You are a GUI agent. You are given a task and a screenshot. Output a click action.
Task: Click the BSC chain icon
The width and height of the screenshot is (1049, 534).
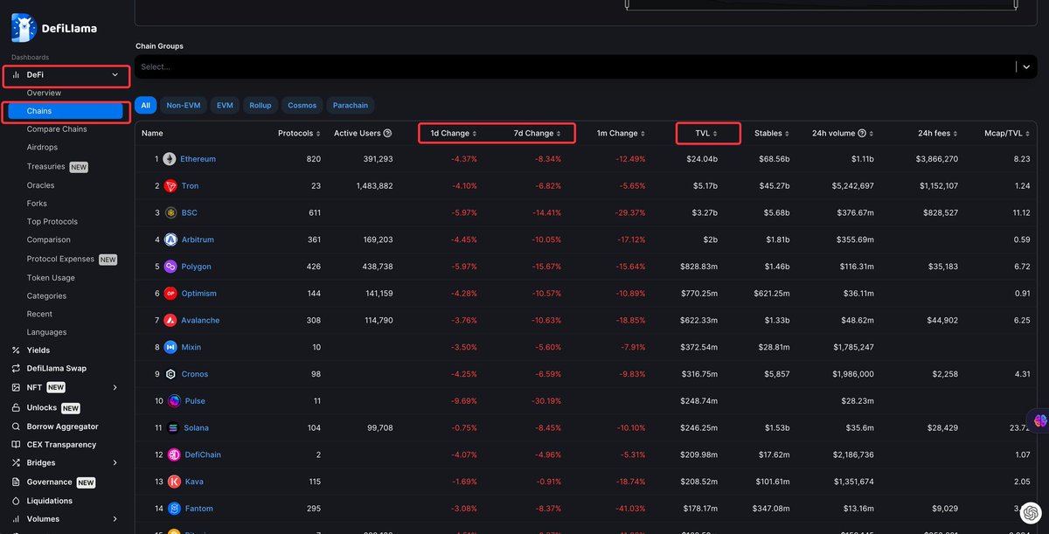click(x=170, y=212)
